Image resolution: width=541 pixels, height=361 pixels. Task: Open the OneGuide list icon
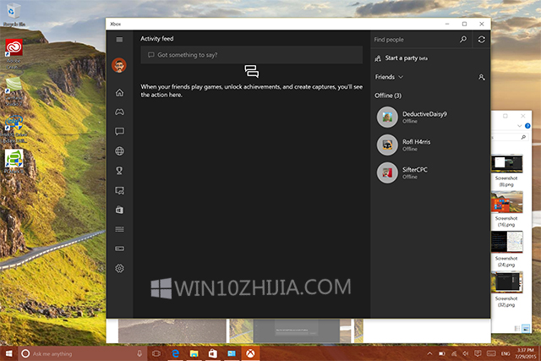(x=119, y=229)
